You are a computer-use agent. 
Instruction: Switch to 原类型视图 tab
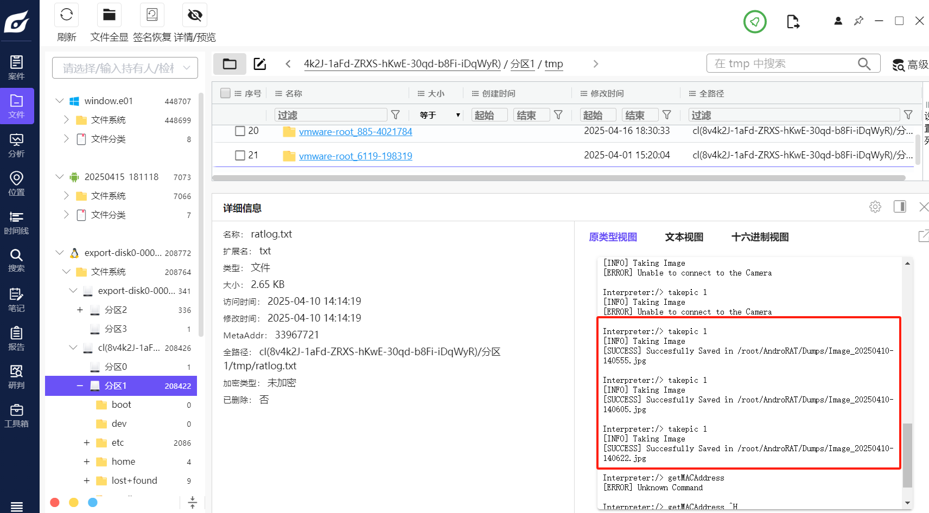[613, 237]
